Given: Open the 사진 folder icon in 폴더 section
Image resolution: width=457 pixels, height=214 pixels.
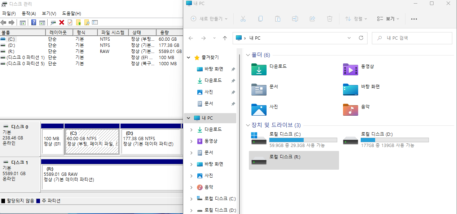Looking at the screenshot, I should (x=259, y=110).
